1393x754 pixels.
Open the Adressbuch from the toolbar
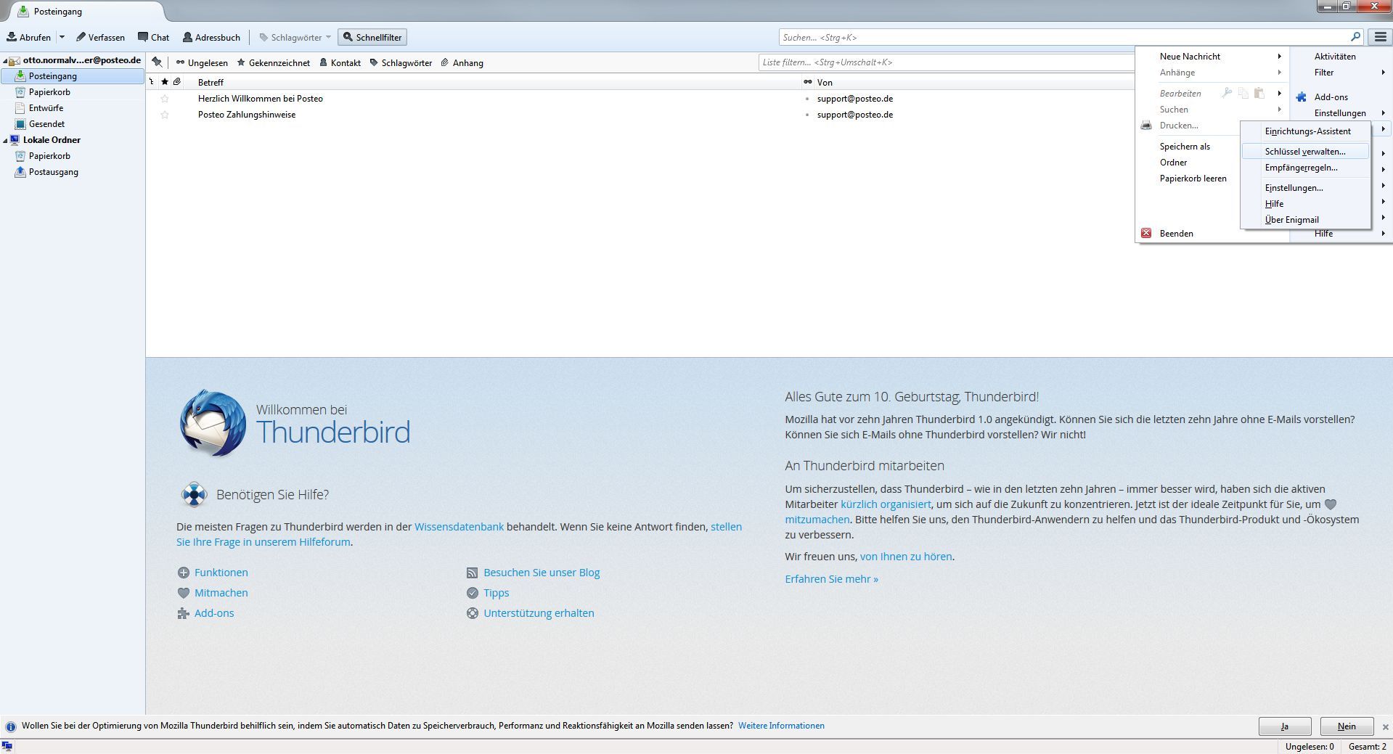211,37
